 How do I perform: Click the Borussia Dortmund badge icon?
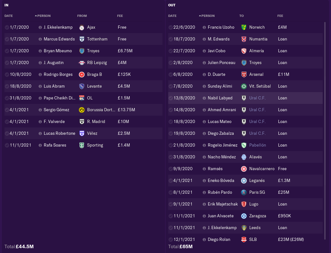[82, 110]
